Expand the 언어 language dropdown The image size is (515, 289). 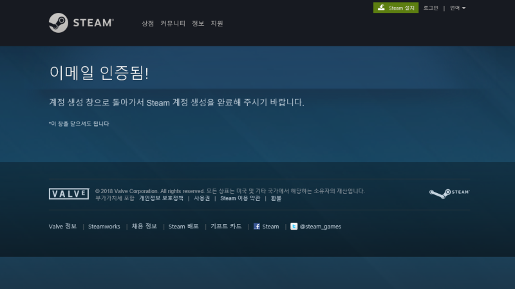tap(458, 8)
